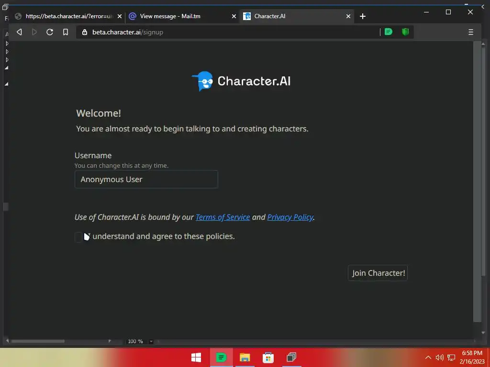Image resolution: width=490 pixels, height=367 pixels.
Task: Click the browser forward arrow
Action: click(34, 32)
